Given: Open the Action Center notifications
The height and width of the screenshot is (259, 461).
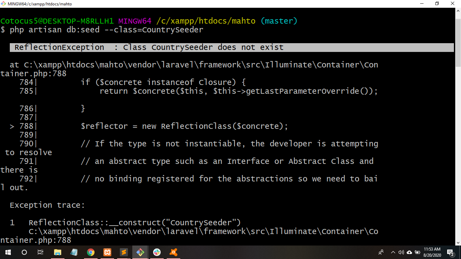Looking at the screenshot, I should 451,252.
